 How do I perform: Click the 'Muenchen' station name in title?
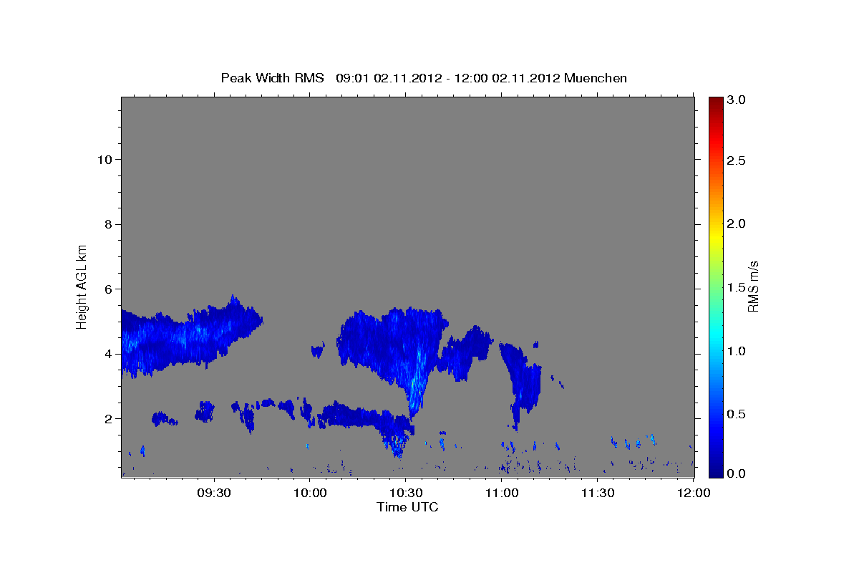(x=596, y=77)
